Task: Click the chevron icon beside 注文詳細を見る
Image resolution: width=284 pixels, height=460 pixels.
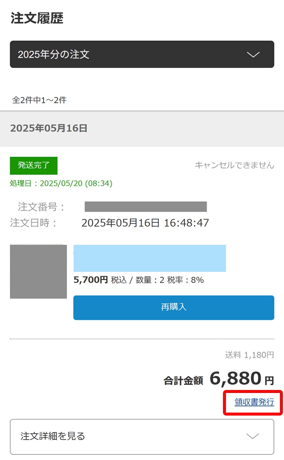Action: tap(253, 436)
